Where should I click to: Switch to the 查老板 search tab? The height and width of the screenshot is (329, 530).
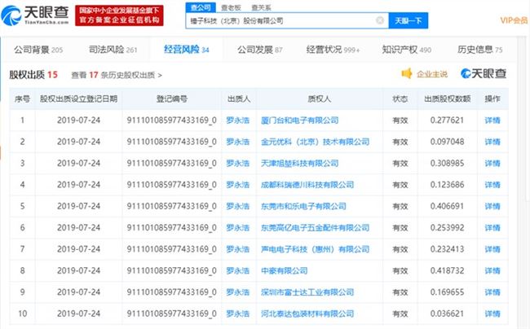point(231,7)
